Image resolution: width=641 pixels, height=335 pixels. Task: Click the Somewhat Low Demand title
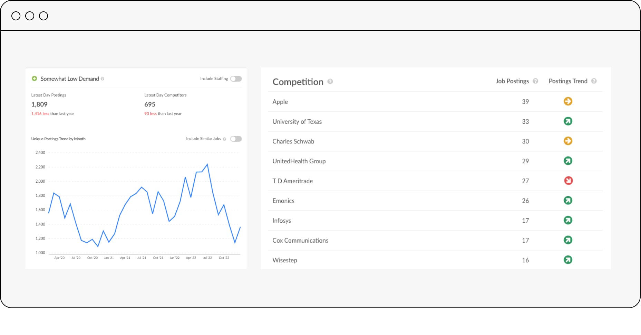pos(70,79)
